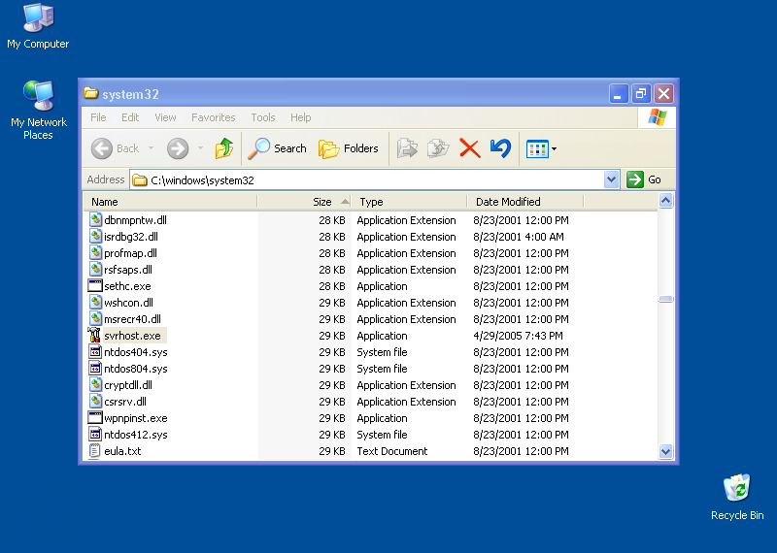Click the Views grid icon
Screen dimensions: 777x553
pos(537,149)
